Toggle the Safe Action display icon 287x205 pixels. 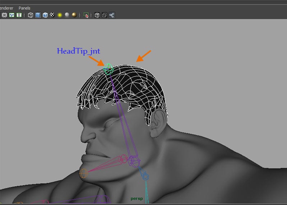pos(12,15)
